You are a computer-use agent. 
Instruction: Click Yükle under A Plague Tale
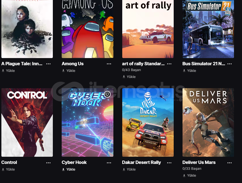coord(8,71)
